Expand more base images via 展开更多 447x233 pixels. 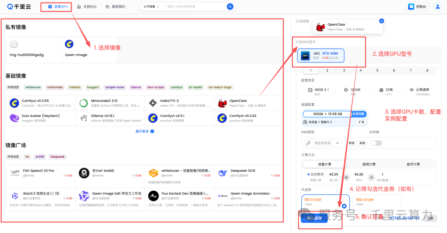[x=144, y=132]
